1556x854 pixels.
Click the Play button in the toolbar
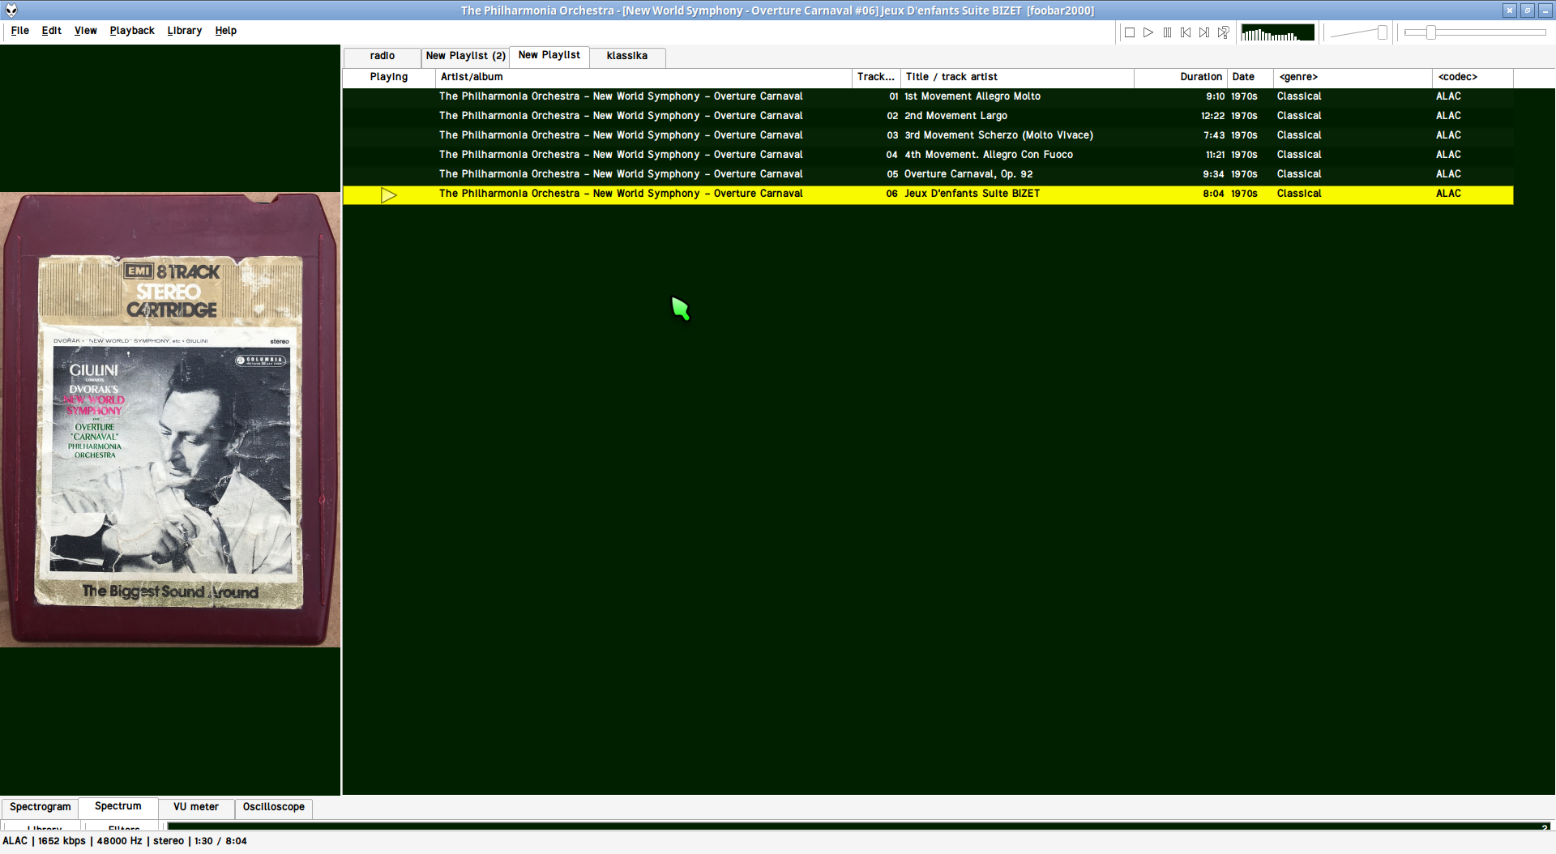click(1148, 32)
